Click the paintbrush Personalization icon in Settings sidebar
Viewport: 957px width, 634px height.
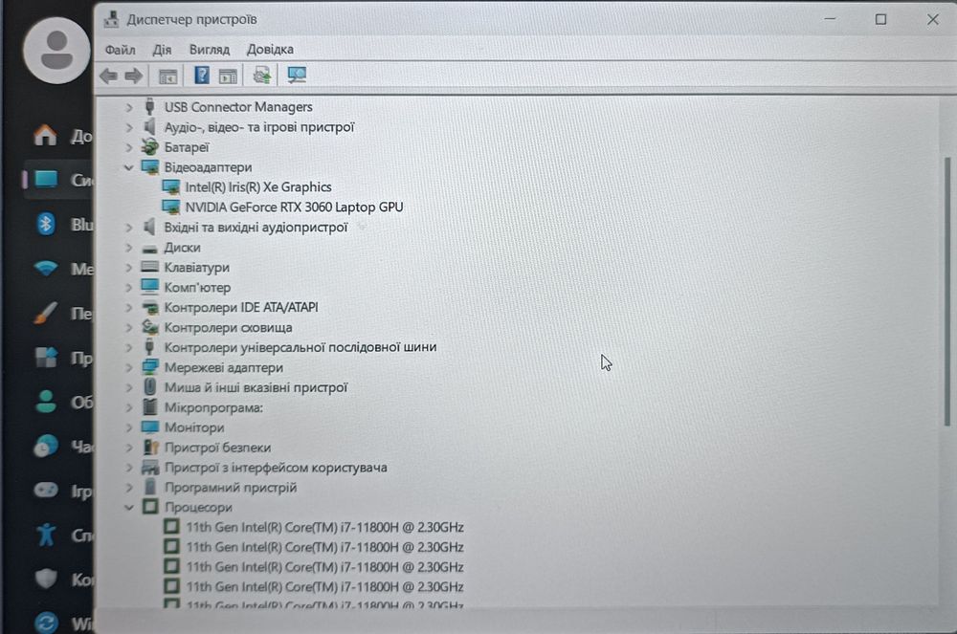point(46,313)
